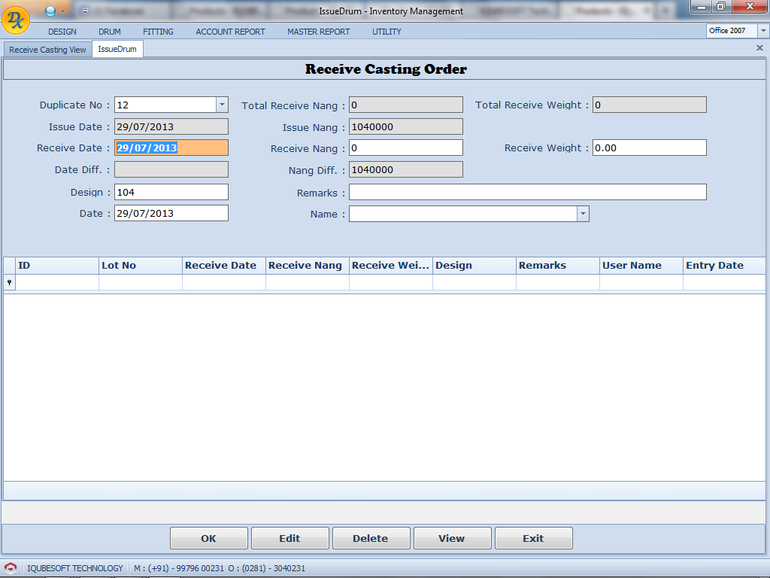Click the Delete button
Screen dimensions: 770x578
pyautogui.click(x=371, y=538)
